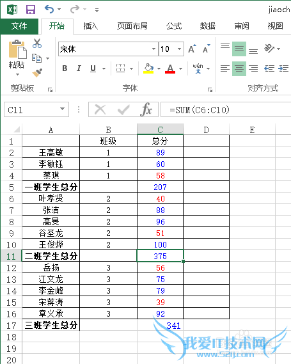
Task: Click the Copy icon
Action: (x=36, y=58)
